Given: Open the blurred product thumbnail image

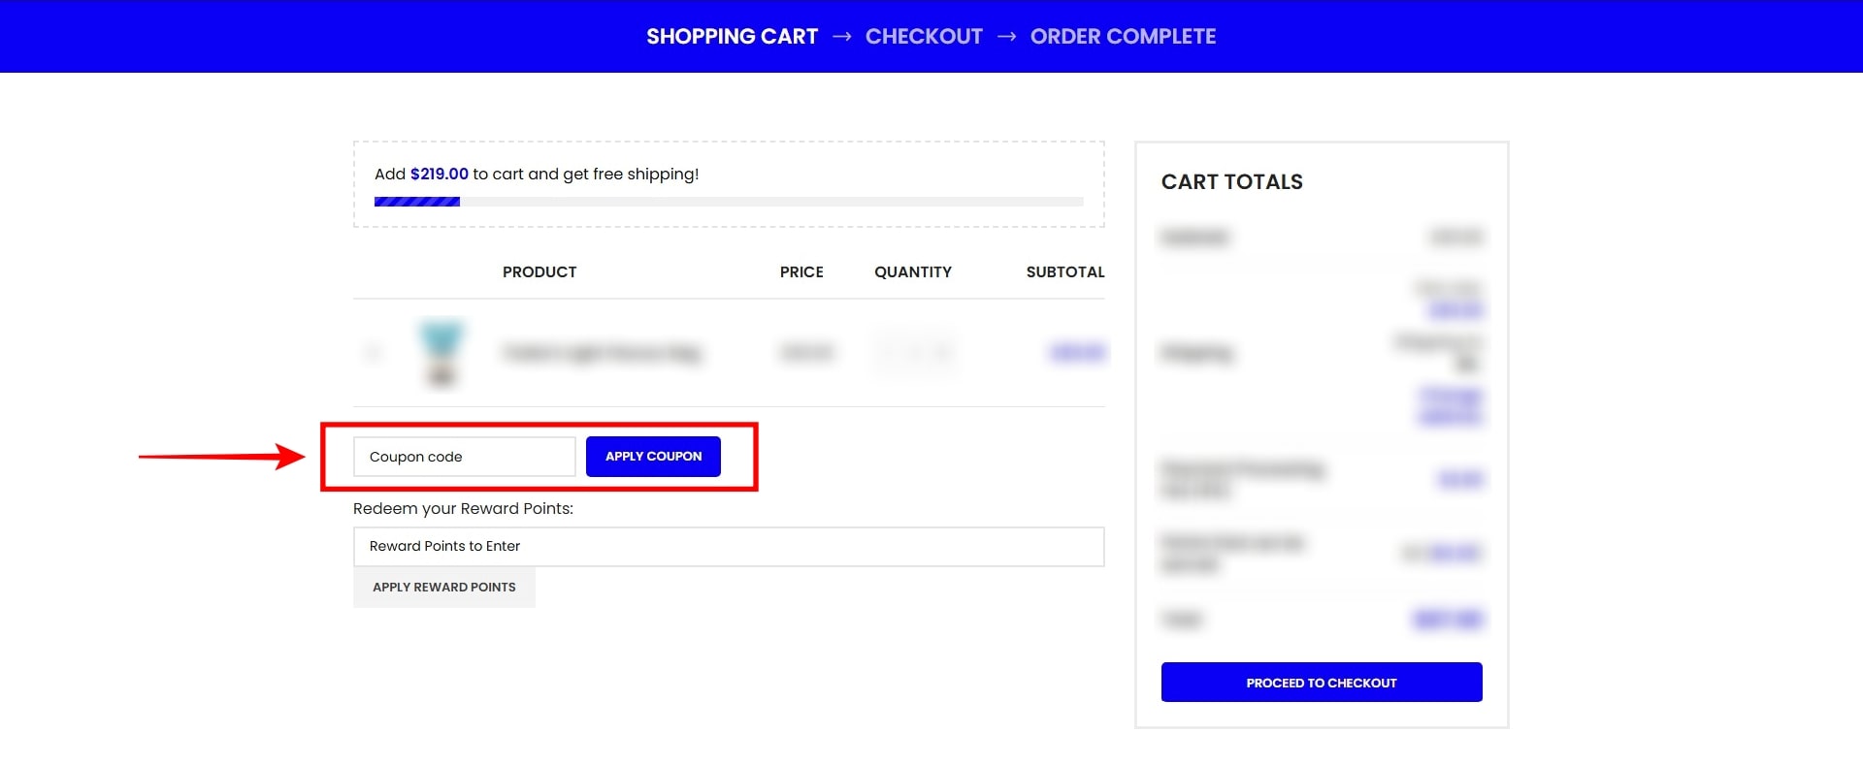Looking at the screenshot, I should pyautogui.click(x=441, y=352).
